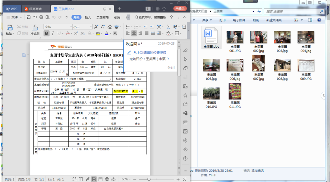330x182 pixels.
Task: Click the text highlight color icon
Action: (98, 33)
